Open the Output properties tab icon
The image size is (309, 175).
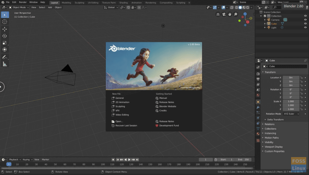(x=258, y=79)
